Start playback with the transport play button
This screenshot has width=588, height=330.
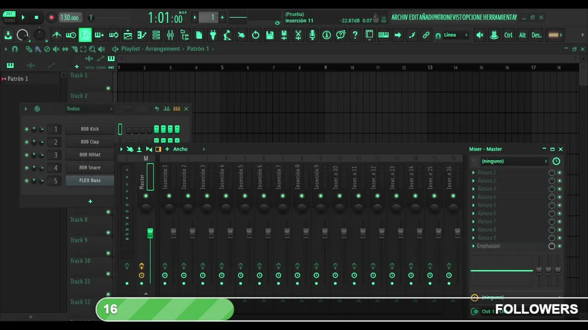click(23, 17)
